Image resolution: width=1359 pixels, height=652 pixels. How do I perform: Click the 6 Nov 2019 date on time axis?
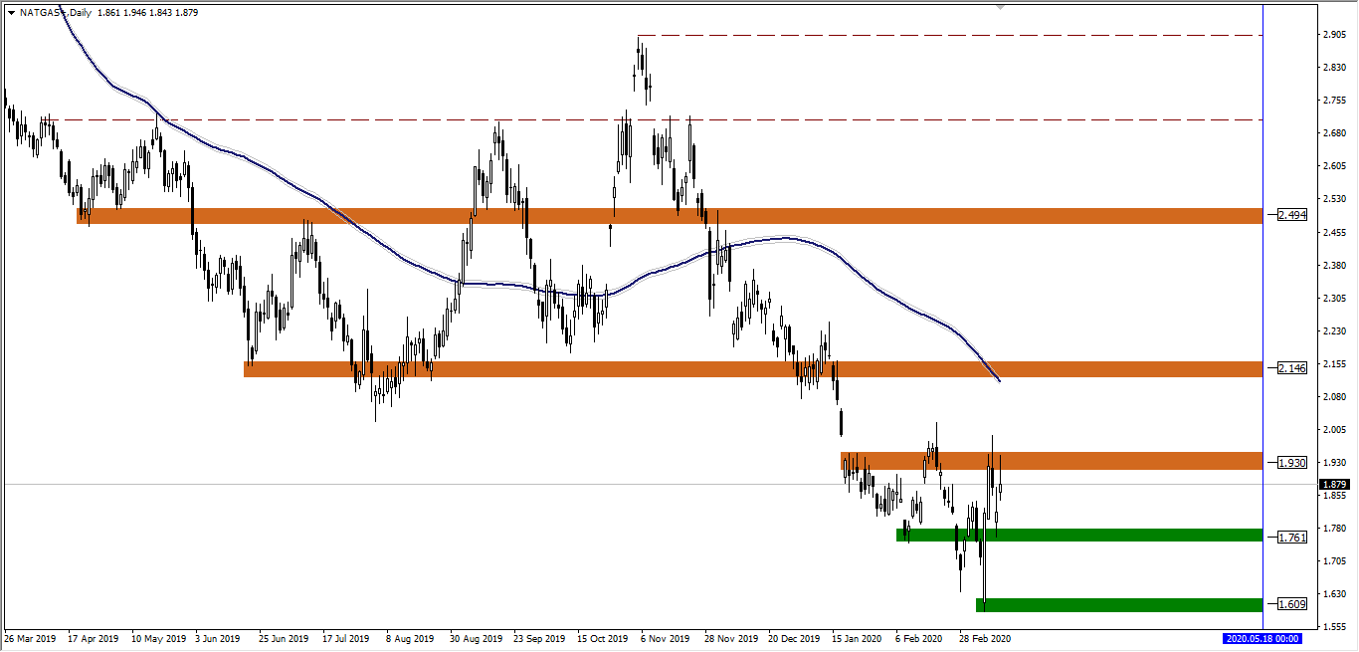pos(664,638)
